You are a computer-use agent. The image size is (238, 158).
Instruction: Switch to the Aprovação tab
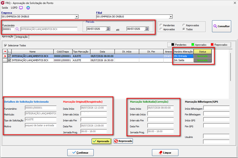coord(8,37)
